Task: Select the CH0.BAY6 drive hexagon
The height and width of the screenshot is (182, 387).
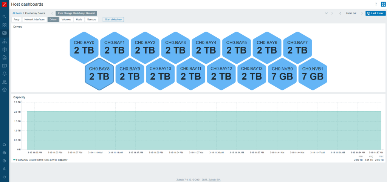Action: tap(267, 48)
